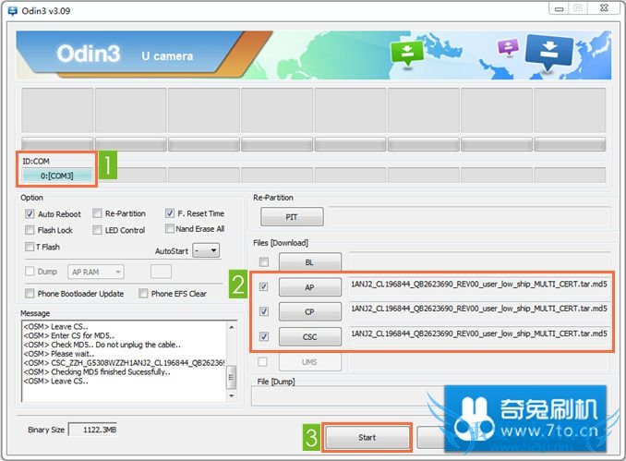Click log line 'Check MD5.. Do not unplug the cable..'
The height and width of the screenshot is (461, 626).
(x=102, y=345)
